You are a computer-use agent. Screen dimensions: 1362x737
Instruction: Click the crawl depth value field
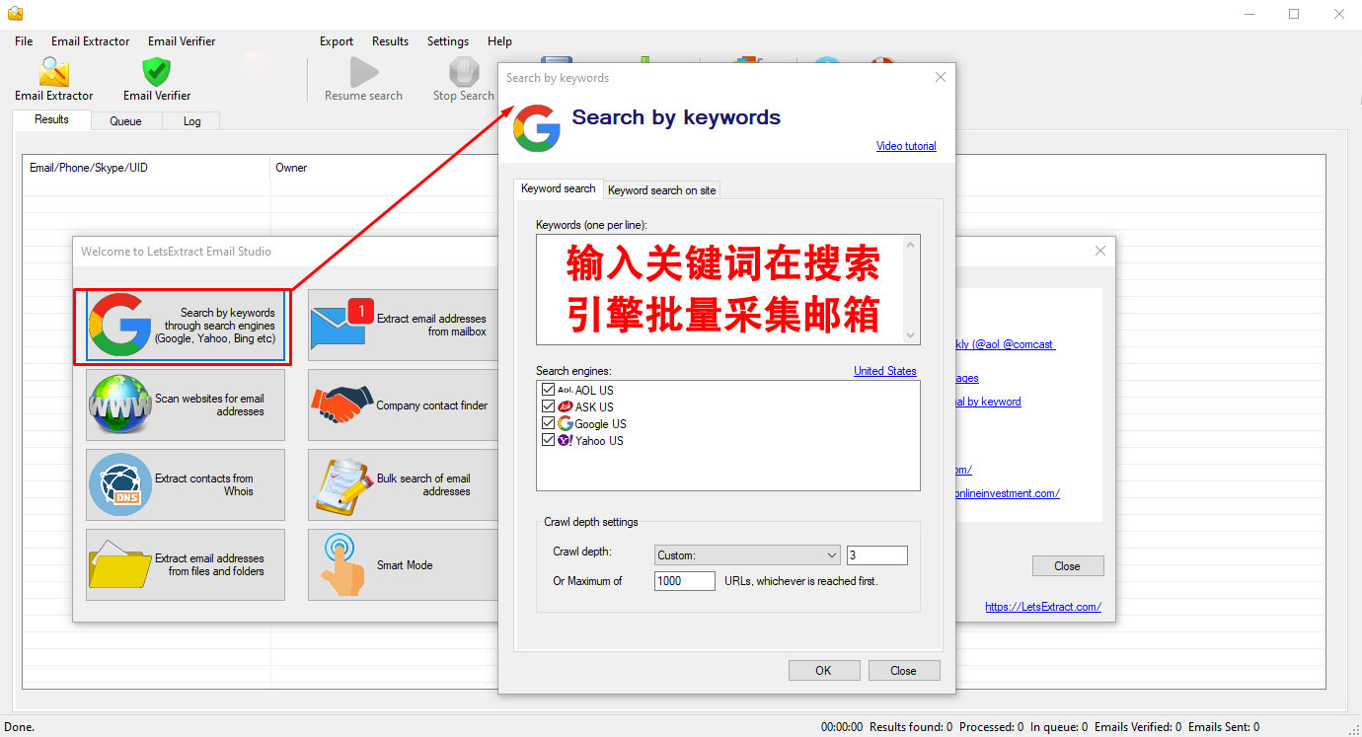pyautogui.click(x=876, y=555)
